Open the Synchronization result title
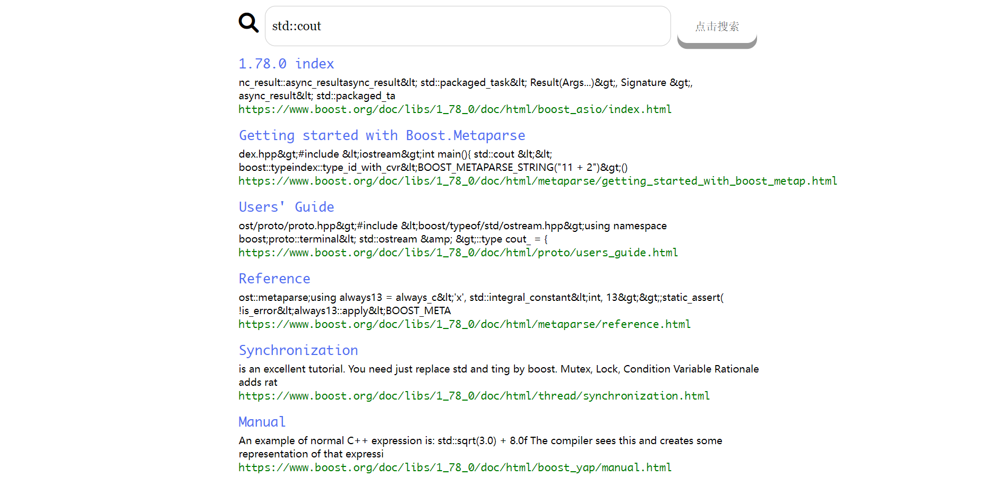Viewport: 1006px width, 485px height. pos(298,350)
